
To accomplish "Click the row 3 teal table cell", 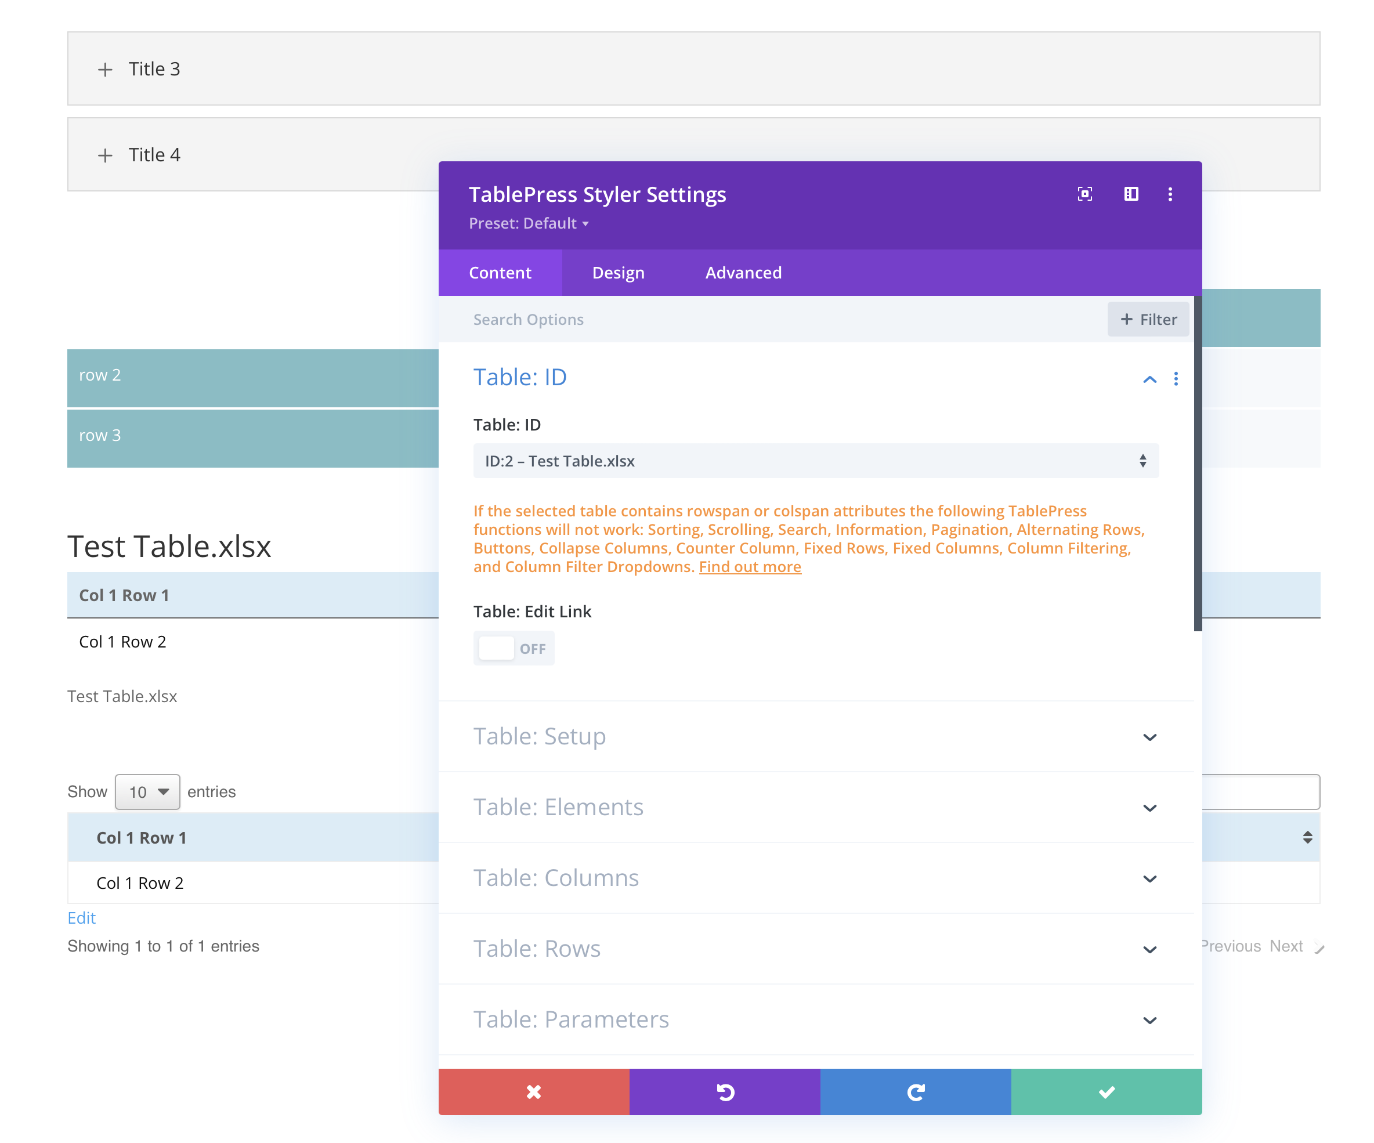I will point(252,439).
